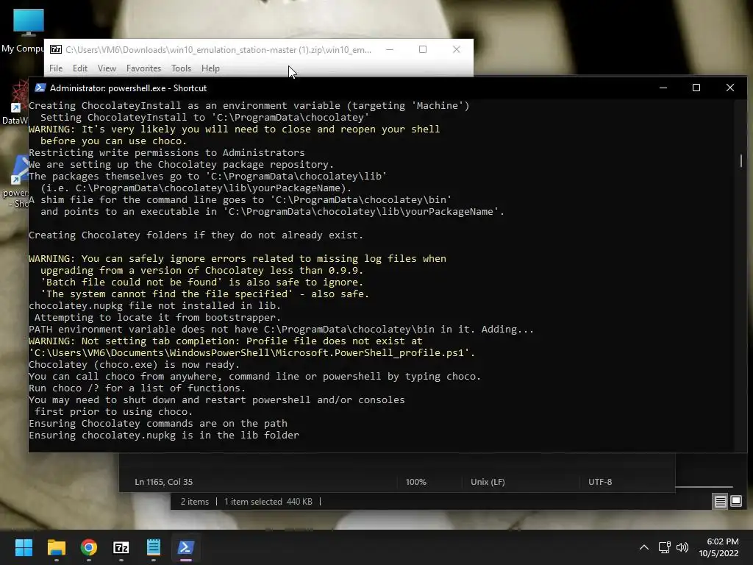Click the UTF-8 encoding status entry
753x565 pixels.
tap(600, 481)
